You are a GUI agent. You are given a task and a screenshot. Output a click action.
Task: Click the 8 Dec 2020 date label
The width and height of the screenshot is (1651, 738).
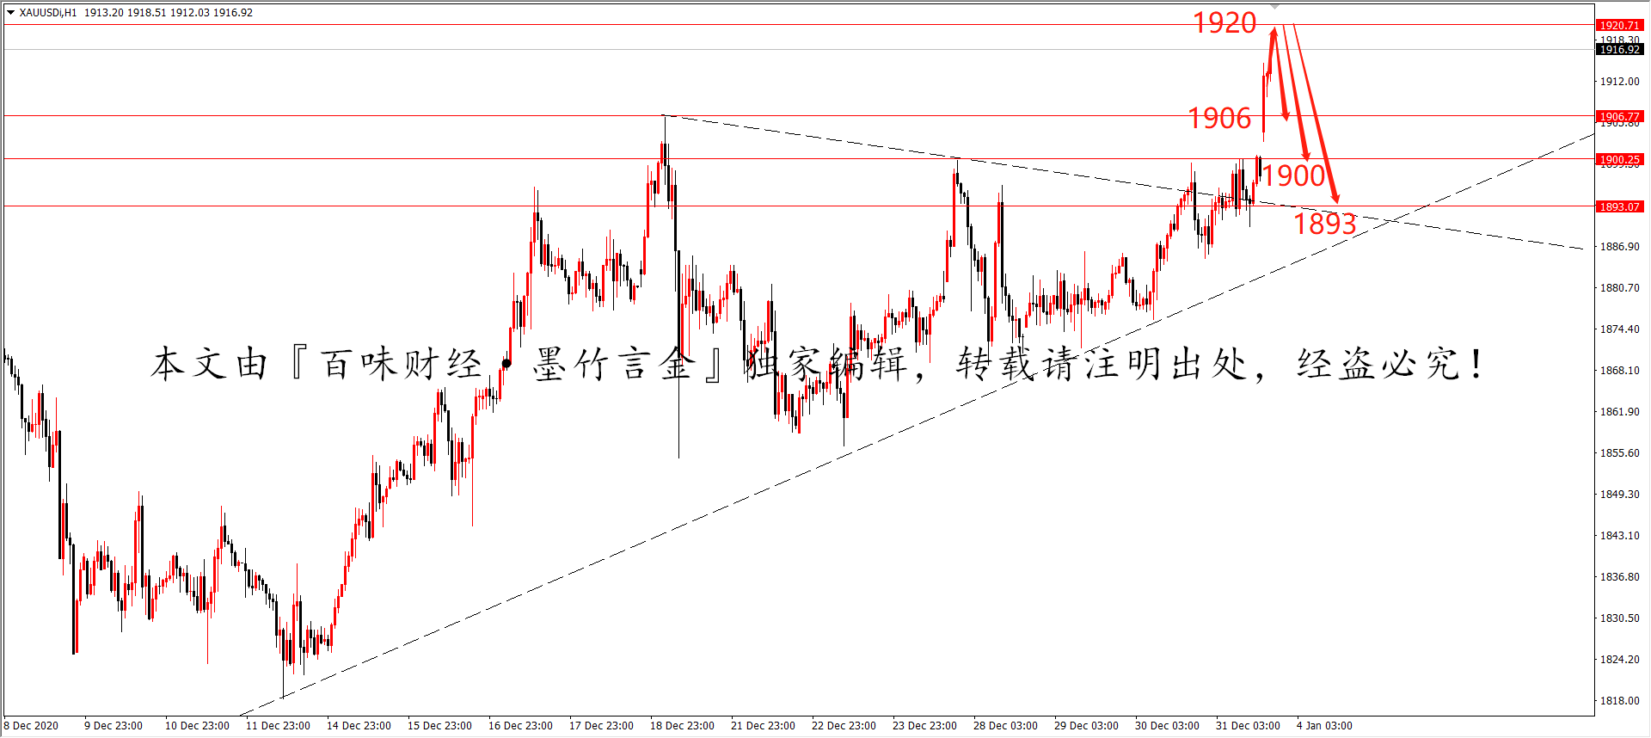(32, 726)
